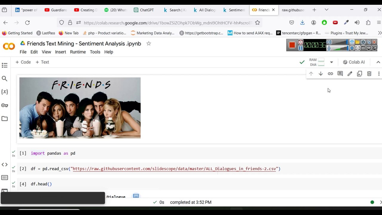The image size is (382, 215).
Task: Bookmark this page with star icon
Action: tap(258, 23)
